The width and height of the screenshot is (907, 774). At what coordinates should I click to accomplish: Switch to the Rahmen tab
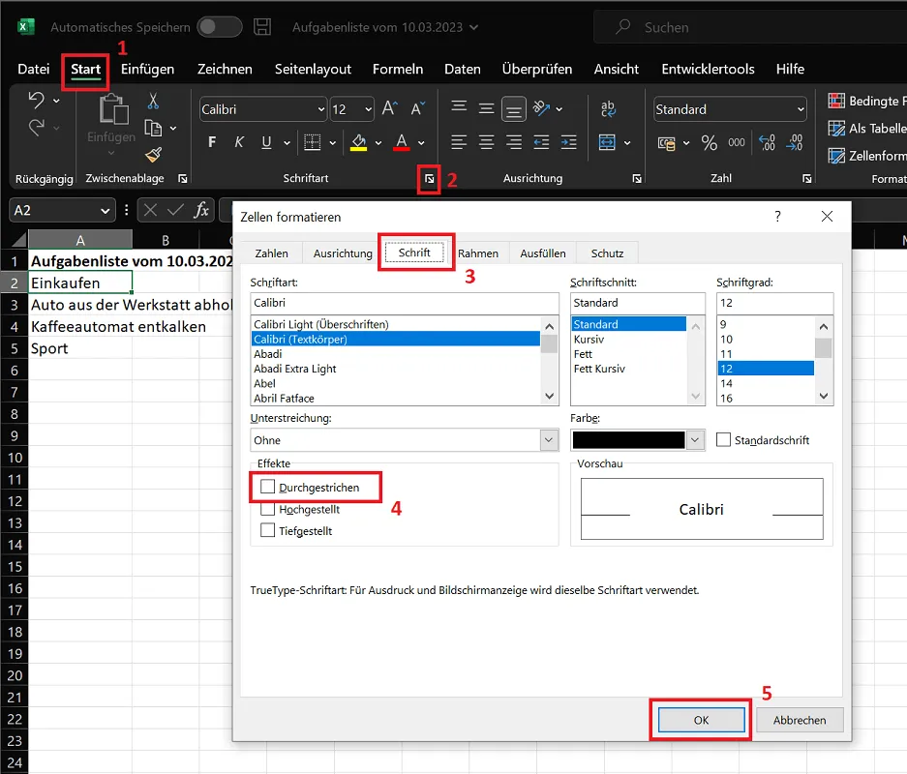[x=479, y=253]
